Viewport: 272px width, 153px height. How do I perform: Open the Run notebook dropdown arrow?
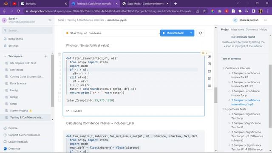(x=191, y=33)
